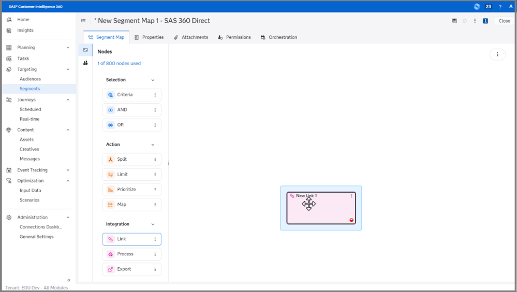Select the Nodes panel icon
Screen dimensions: 517x292
pyautogui.click(x=85, y=50)
